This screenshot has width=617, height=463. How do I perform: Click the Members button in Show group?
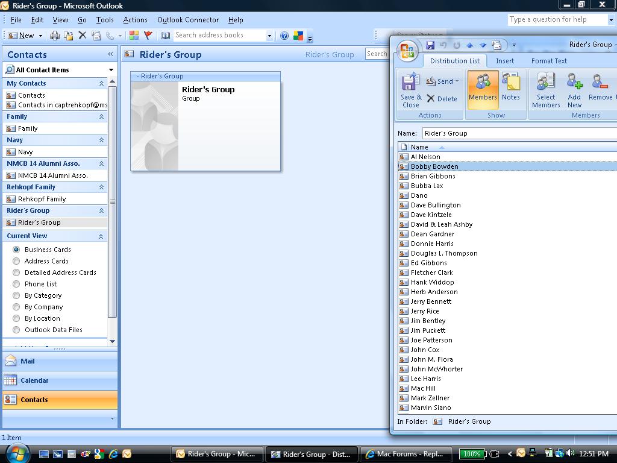pos(483,90)
